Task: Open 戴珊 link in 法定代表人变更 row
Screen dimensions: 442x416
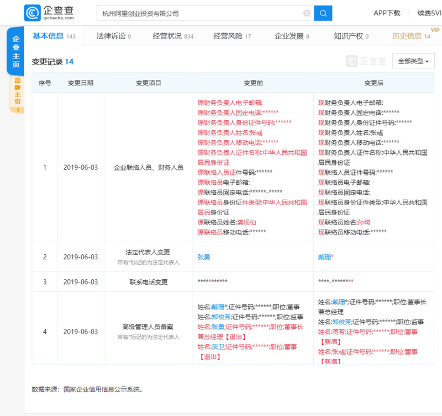Action: (x=324, y=257)
